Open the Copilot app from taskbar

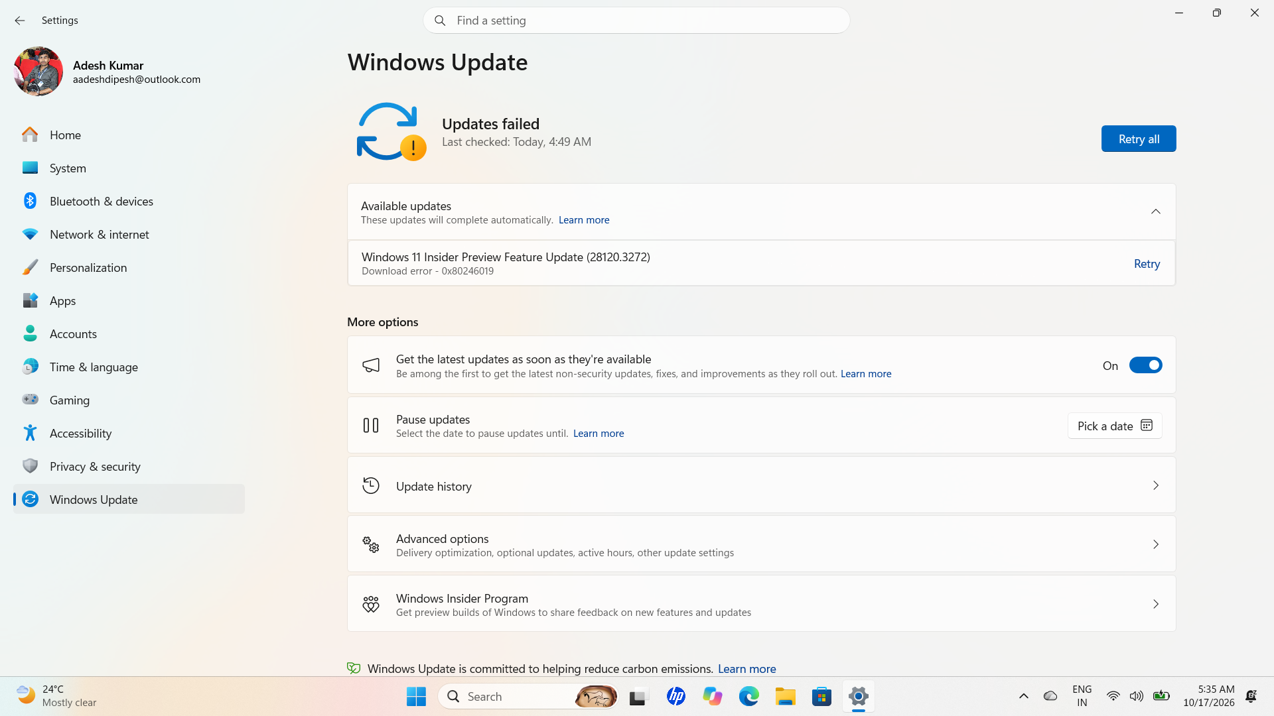pos(712,697)
